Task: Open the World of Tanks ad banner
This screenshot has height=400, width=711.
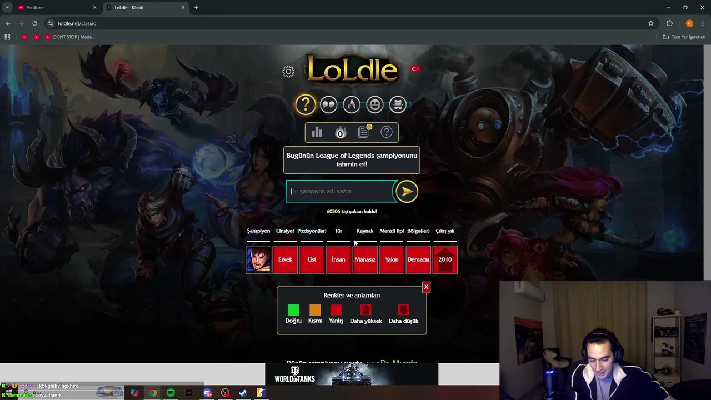Action: coord(352,374)
